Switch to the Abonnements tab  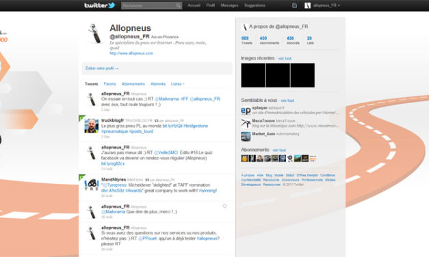pos(133,84)
